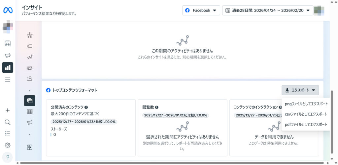
Task: Click the question mark help icon
Action: pos(8,157)
